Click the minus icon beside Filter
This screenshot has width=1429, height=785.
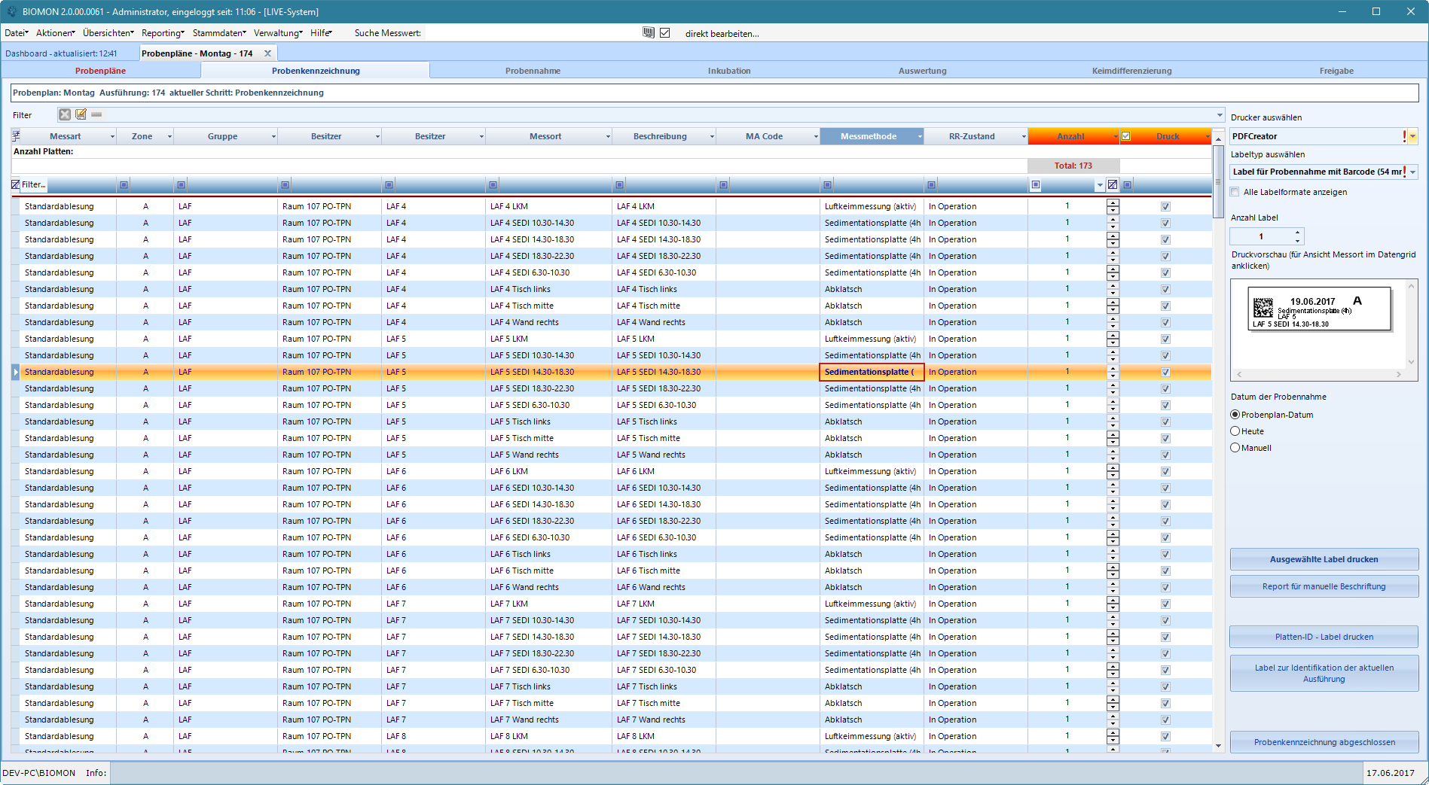[96, 114]
